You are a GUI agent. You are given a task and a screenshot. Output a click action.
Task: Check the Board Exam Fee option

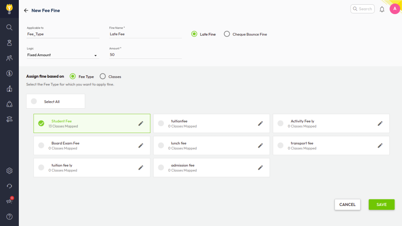(x=41, y=146)
